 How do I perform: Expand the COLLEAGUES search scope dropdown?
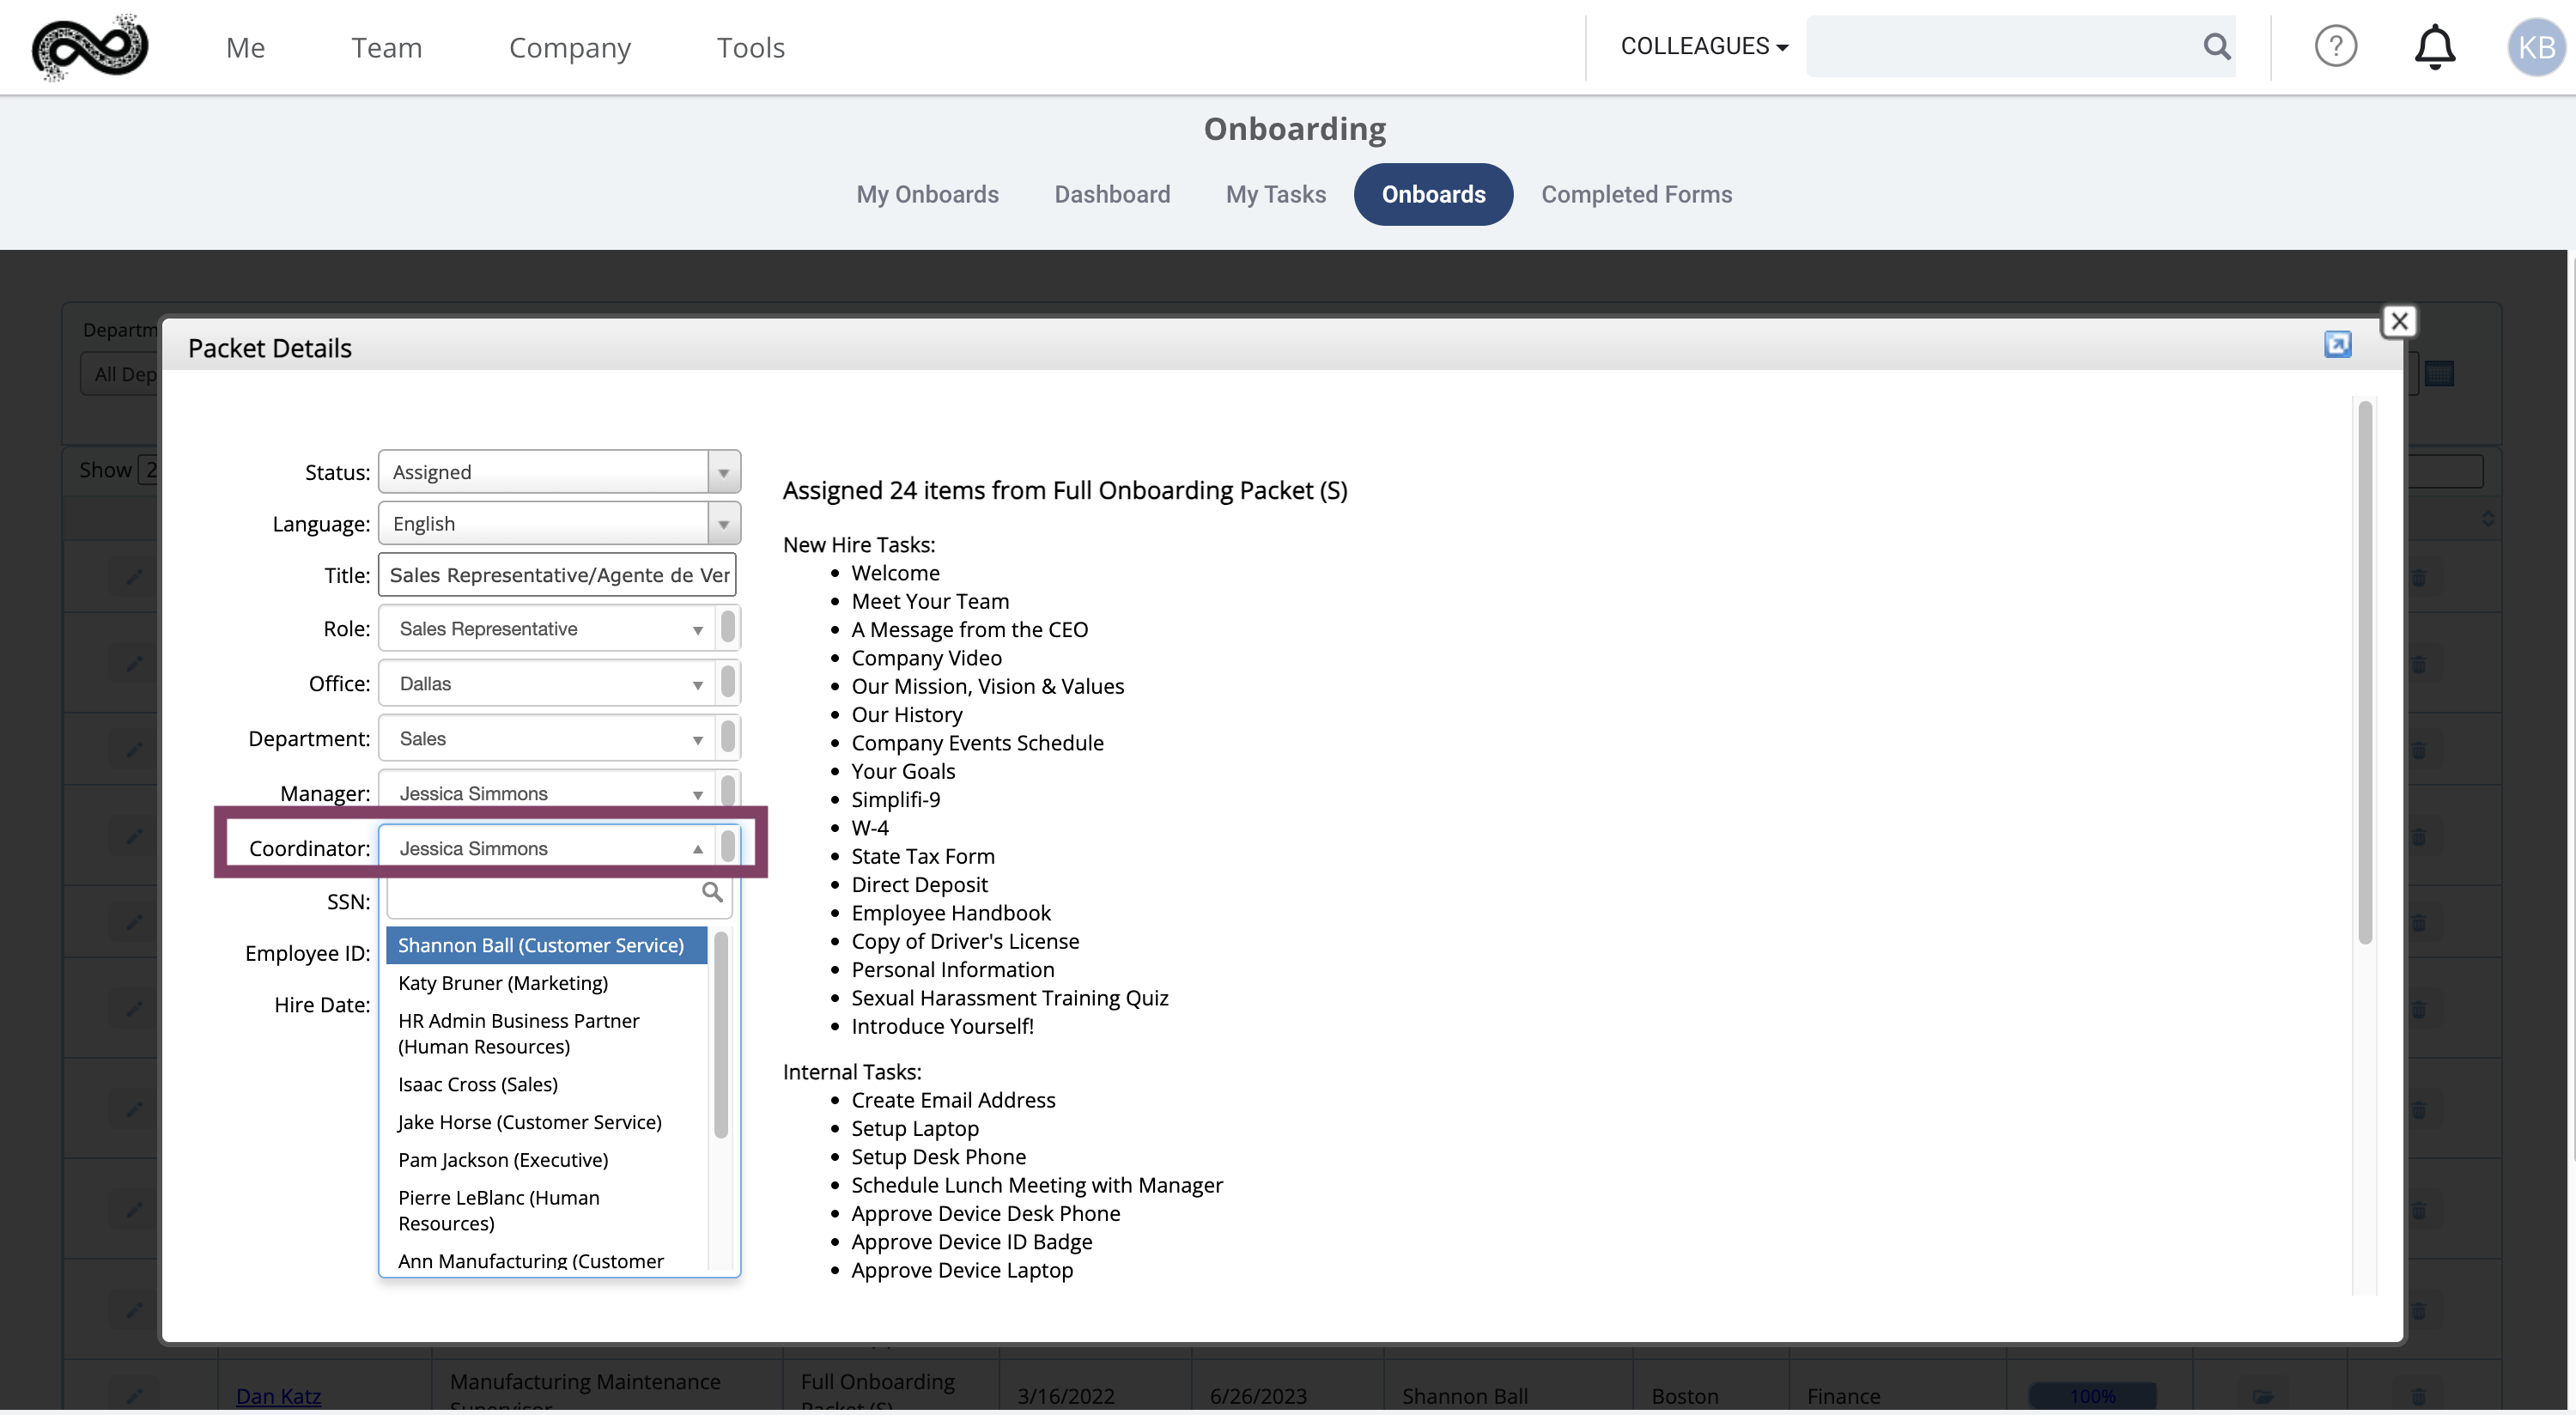click(1704, 46)
